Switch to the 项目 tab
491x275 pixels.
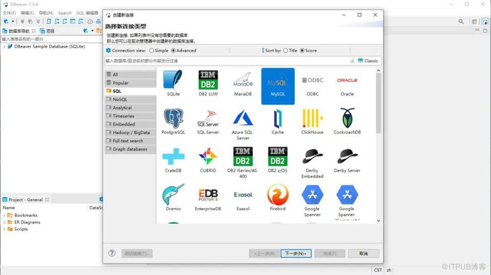point(47,31)
